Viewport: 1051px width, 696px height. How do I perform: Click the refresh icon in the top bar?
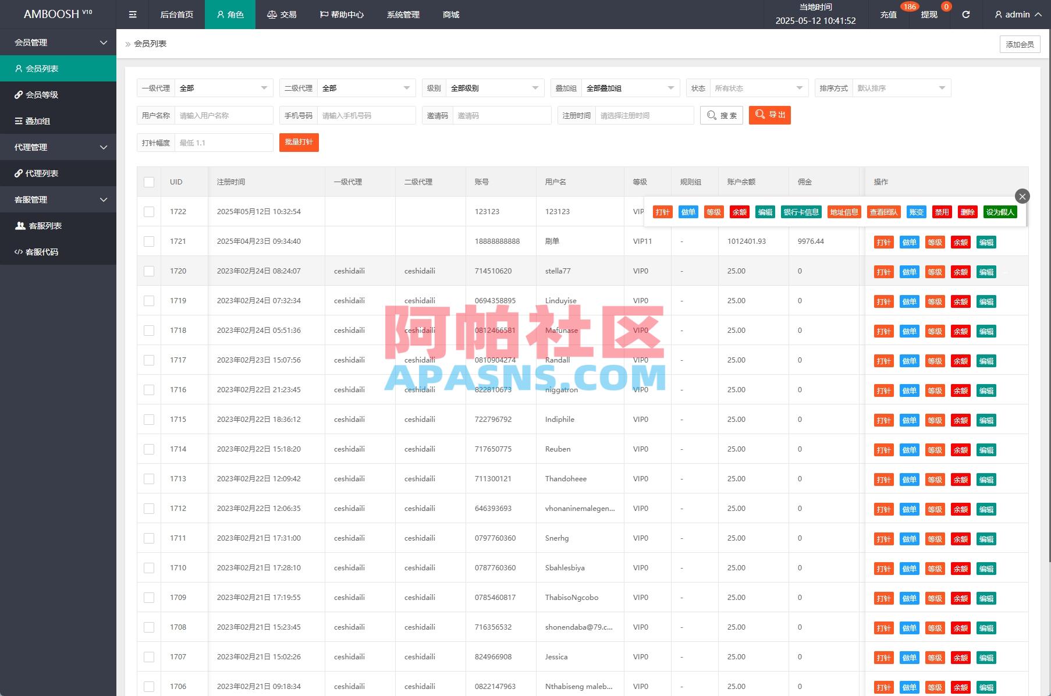tap(965, 15)
